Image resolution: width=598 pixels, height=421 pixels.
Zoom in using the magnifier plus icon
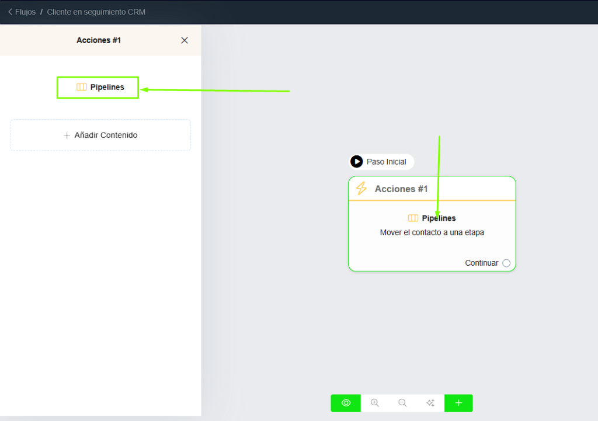click(x=374, y=403)
